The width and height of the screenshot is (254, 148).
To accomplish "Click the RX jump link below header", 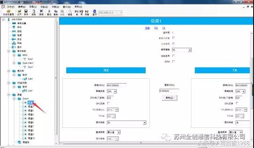I will pos(156,28).
